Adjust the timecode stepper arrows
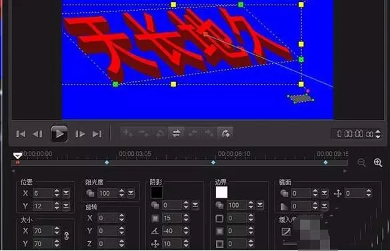Screen dimensions: 390x251 point(378,134)
